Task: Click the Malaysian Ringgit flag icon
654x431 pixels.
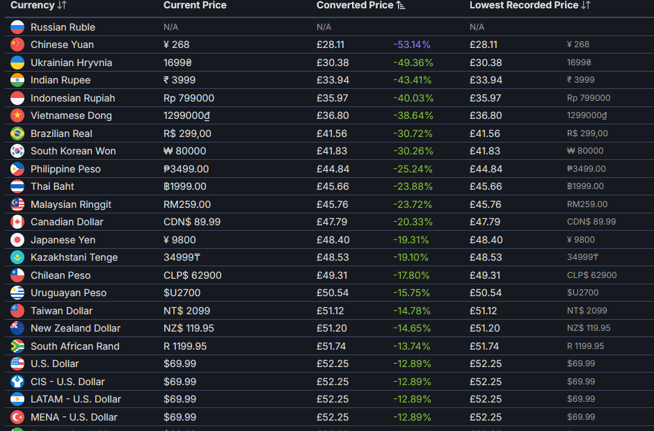Action: 17,204
